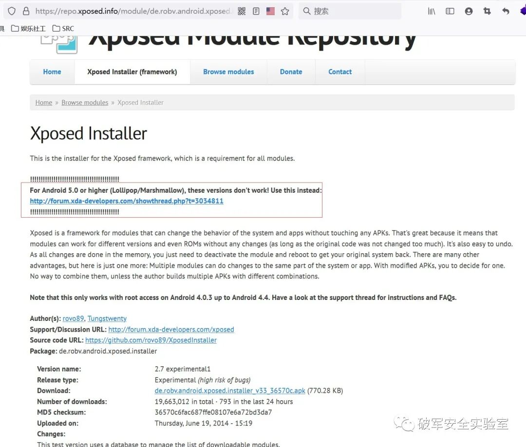526x447 pixels.
Task: Click the Xposed Installer page heading
Action: pyautogui.click(x=89, y=133)
